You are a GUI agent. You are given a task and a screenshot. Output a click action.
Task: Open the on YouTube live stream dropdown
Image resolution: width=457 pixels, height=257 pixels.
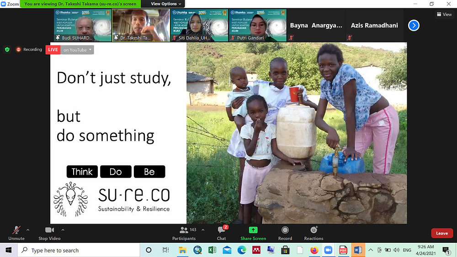pyautogui.click(x=77, y=50)
